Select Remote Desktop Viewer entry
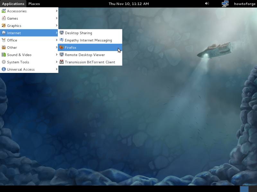Screen dimensions: 257x192 click(x=90, y=55)
